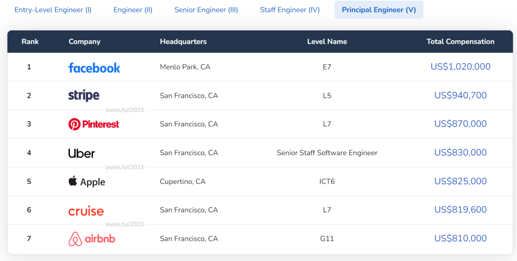The image size is (517, 261).
Task: Open Facebook's US$1,020,000 compensation link
Action: point(461,67)
